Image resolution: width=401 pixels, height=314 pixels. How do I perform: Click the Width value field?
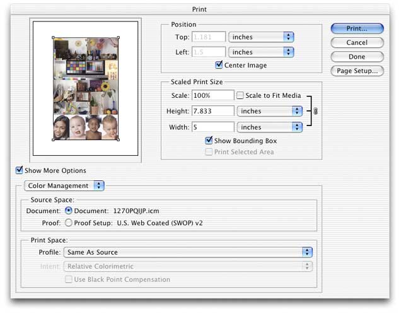click(212, 127)
